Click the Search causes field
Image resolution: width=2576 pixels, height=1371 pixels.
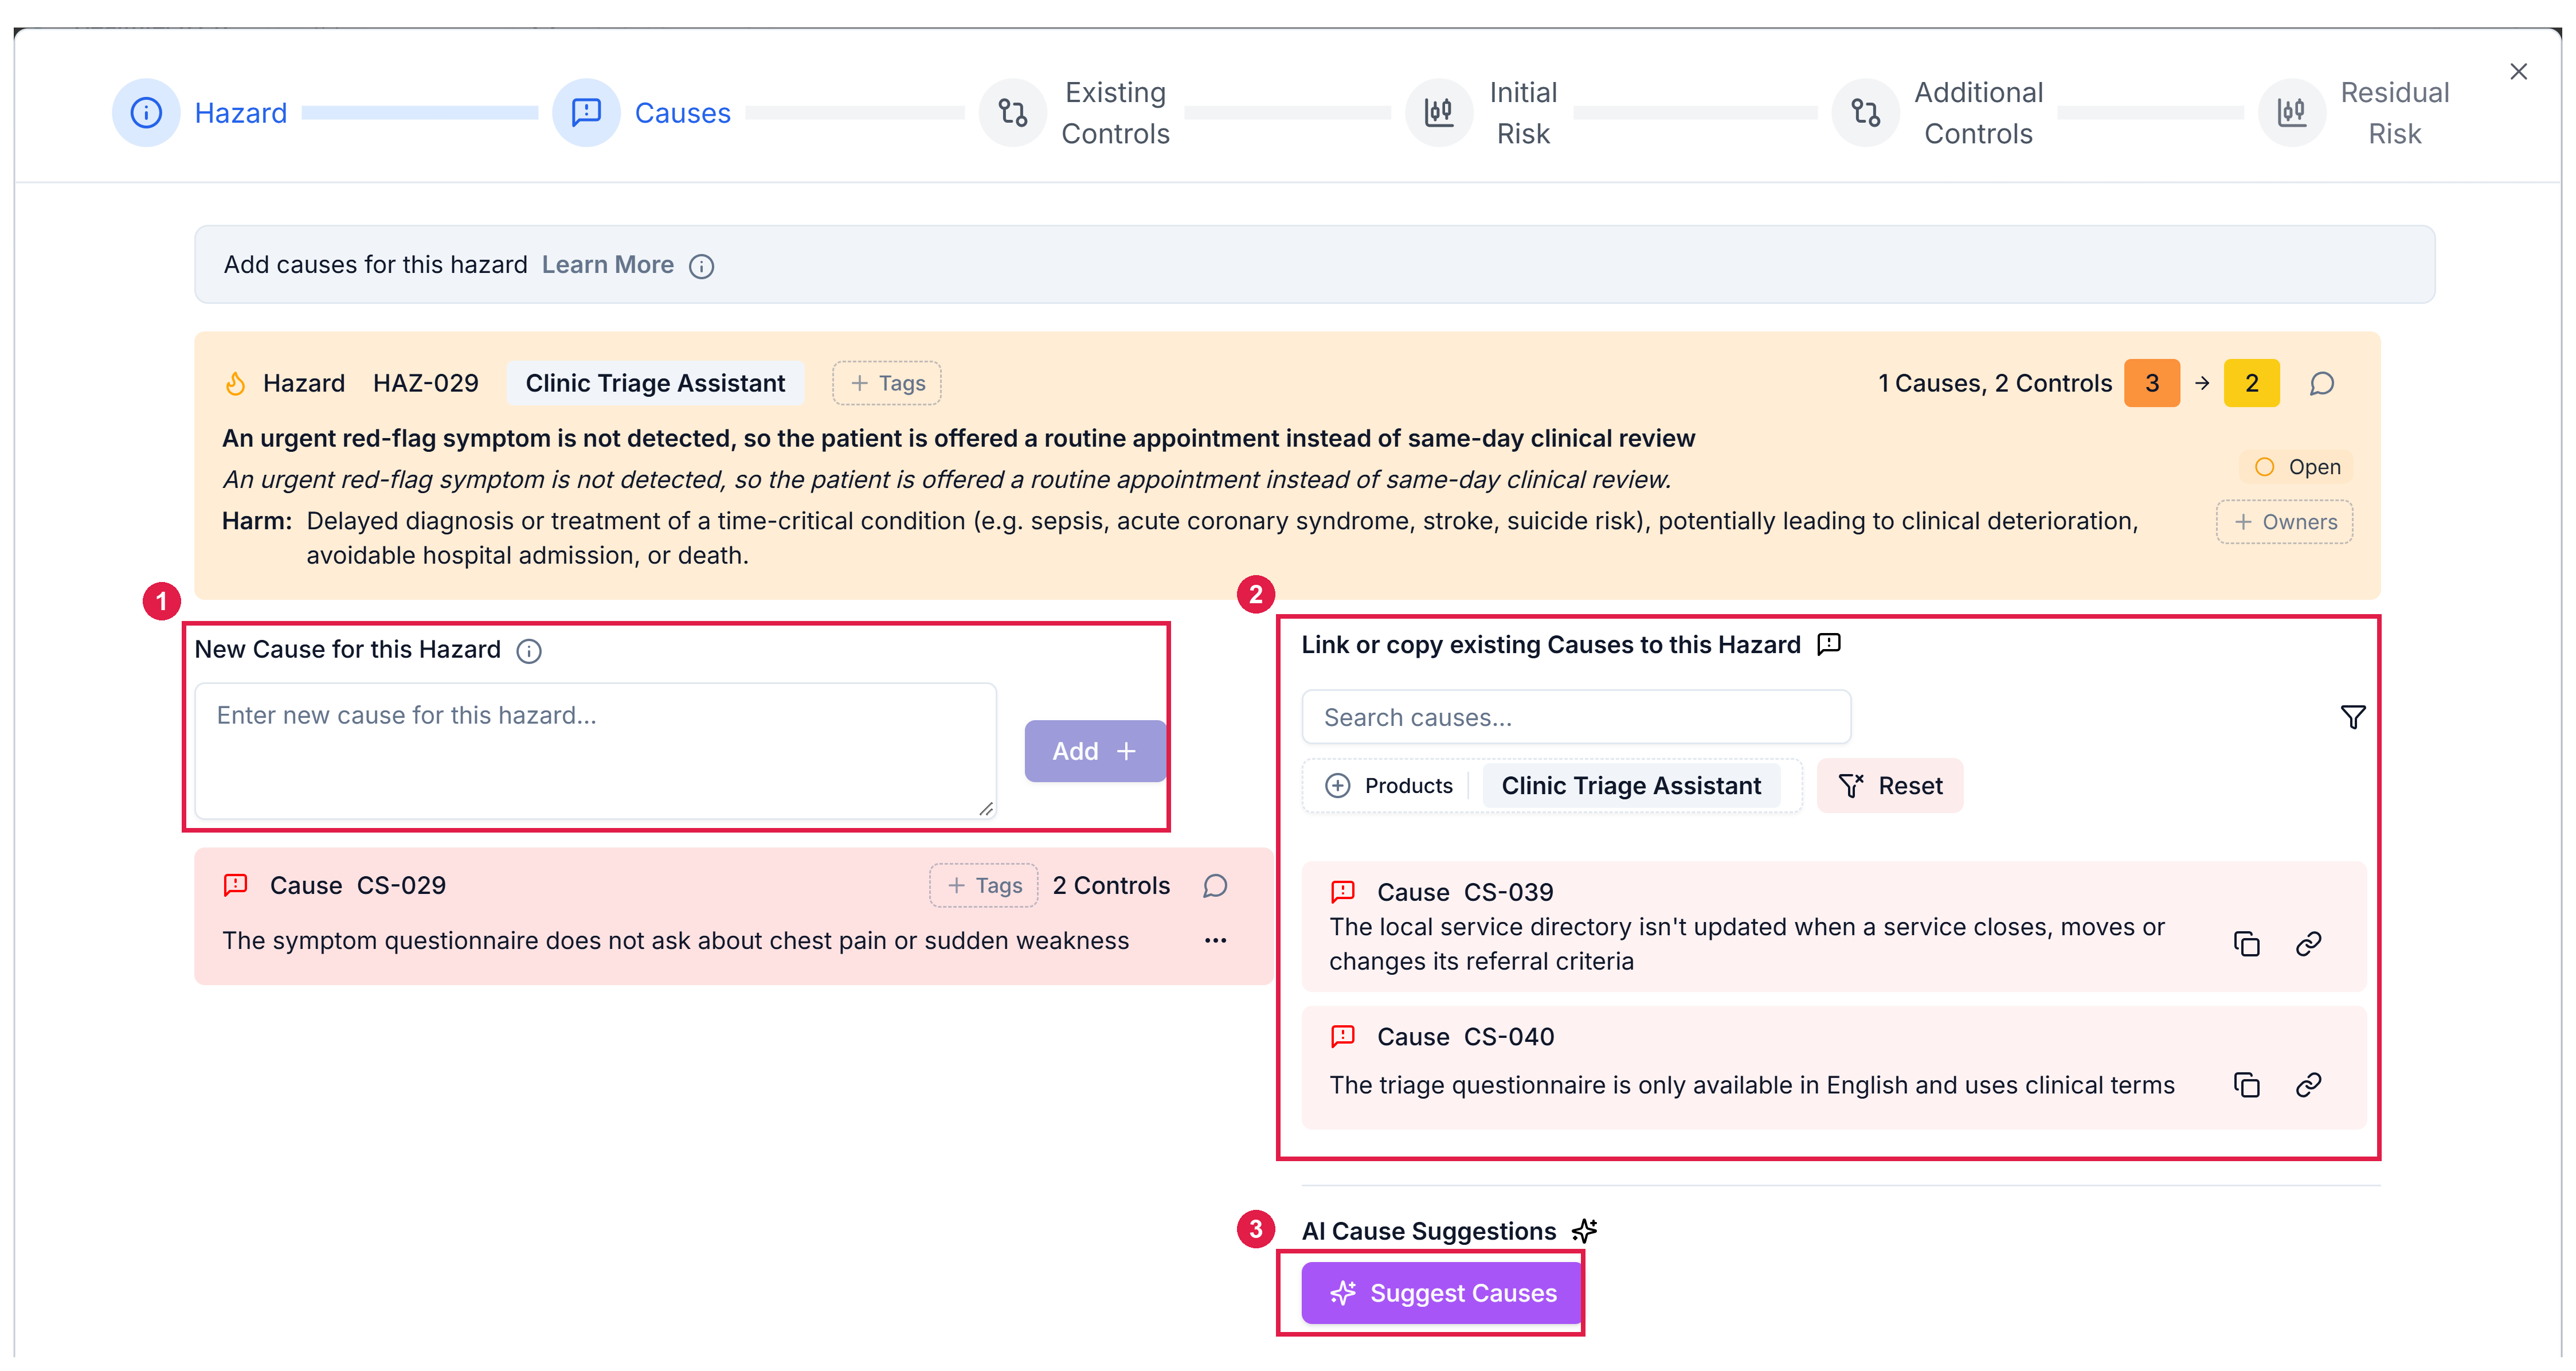[1575, 717]
